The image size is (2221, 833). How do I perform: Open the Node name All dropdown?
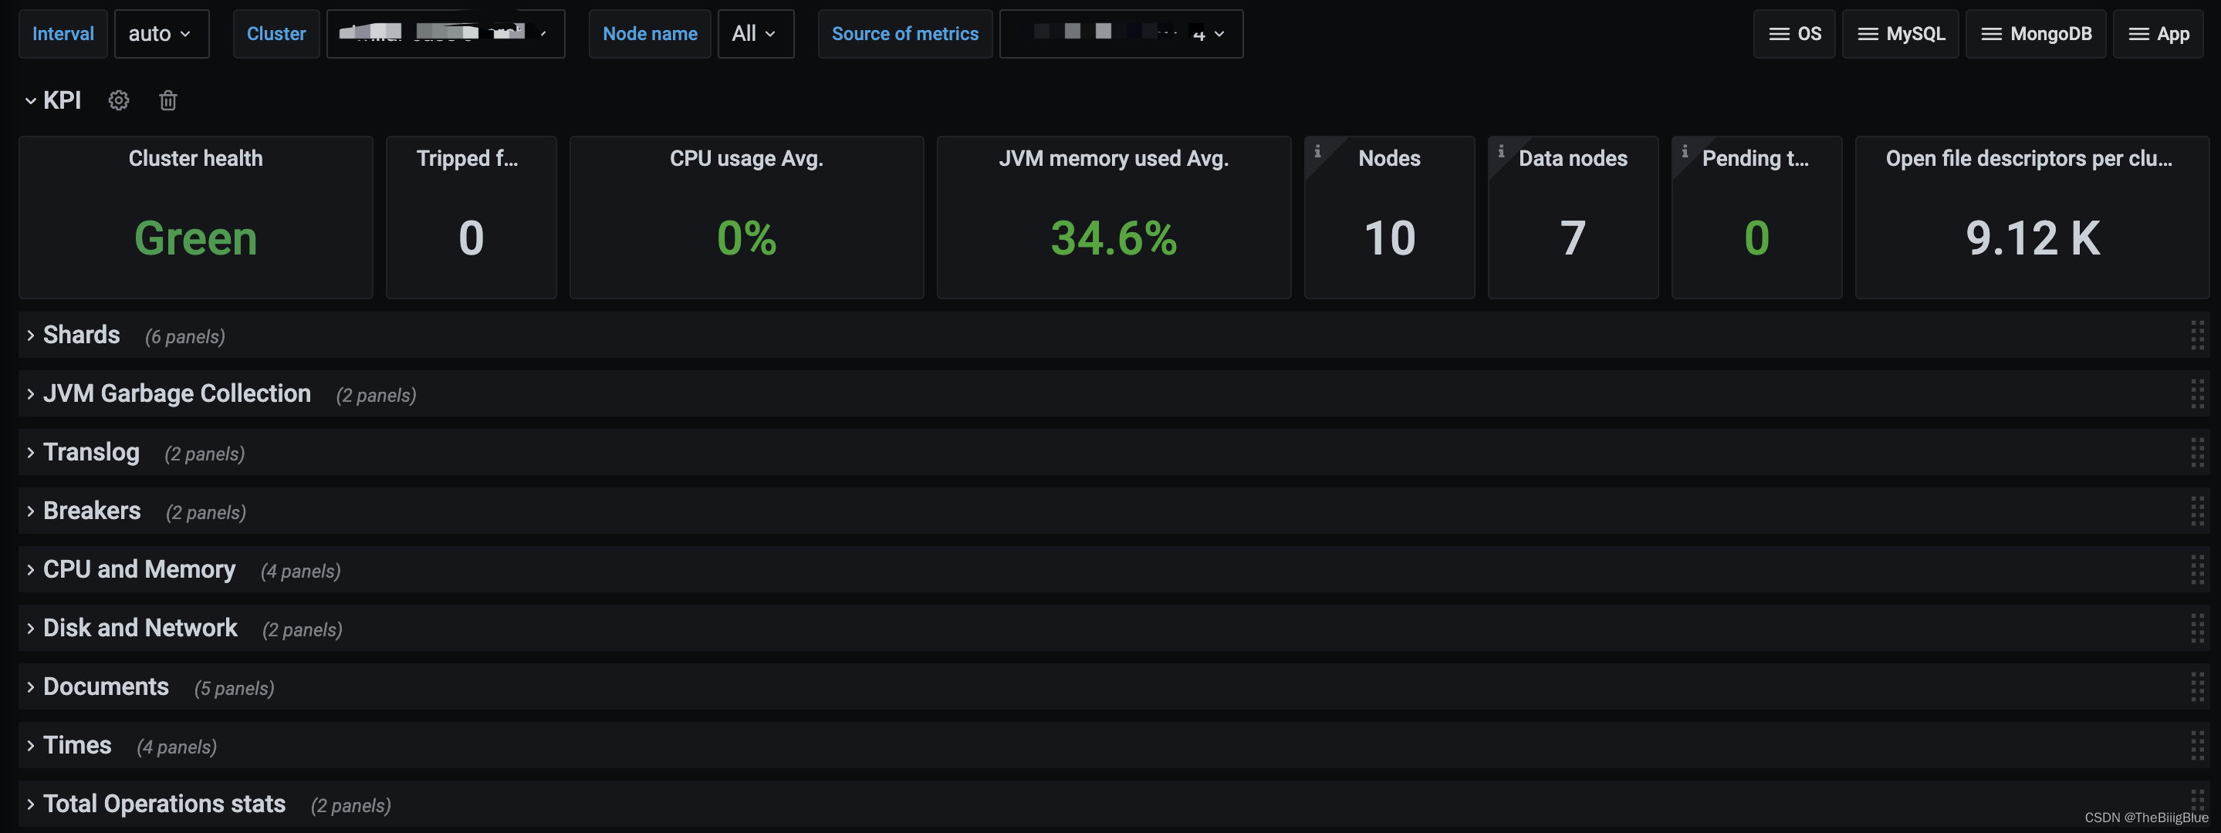coord(755,34)
